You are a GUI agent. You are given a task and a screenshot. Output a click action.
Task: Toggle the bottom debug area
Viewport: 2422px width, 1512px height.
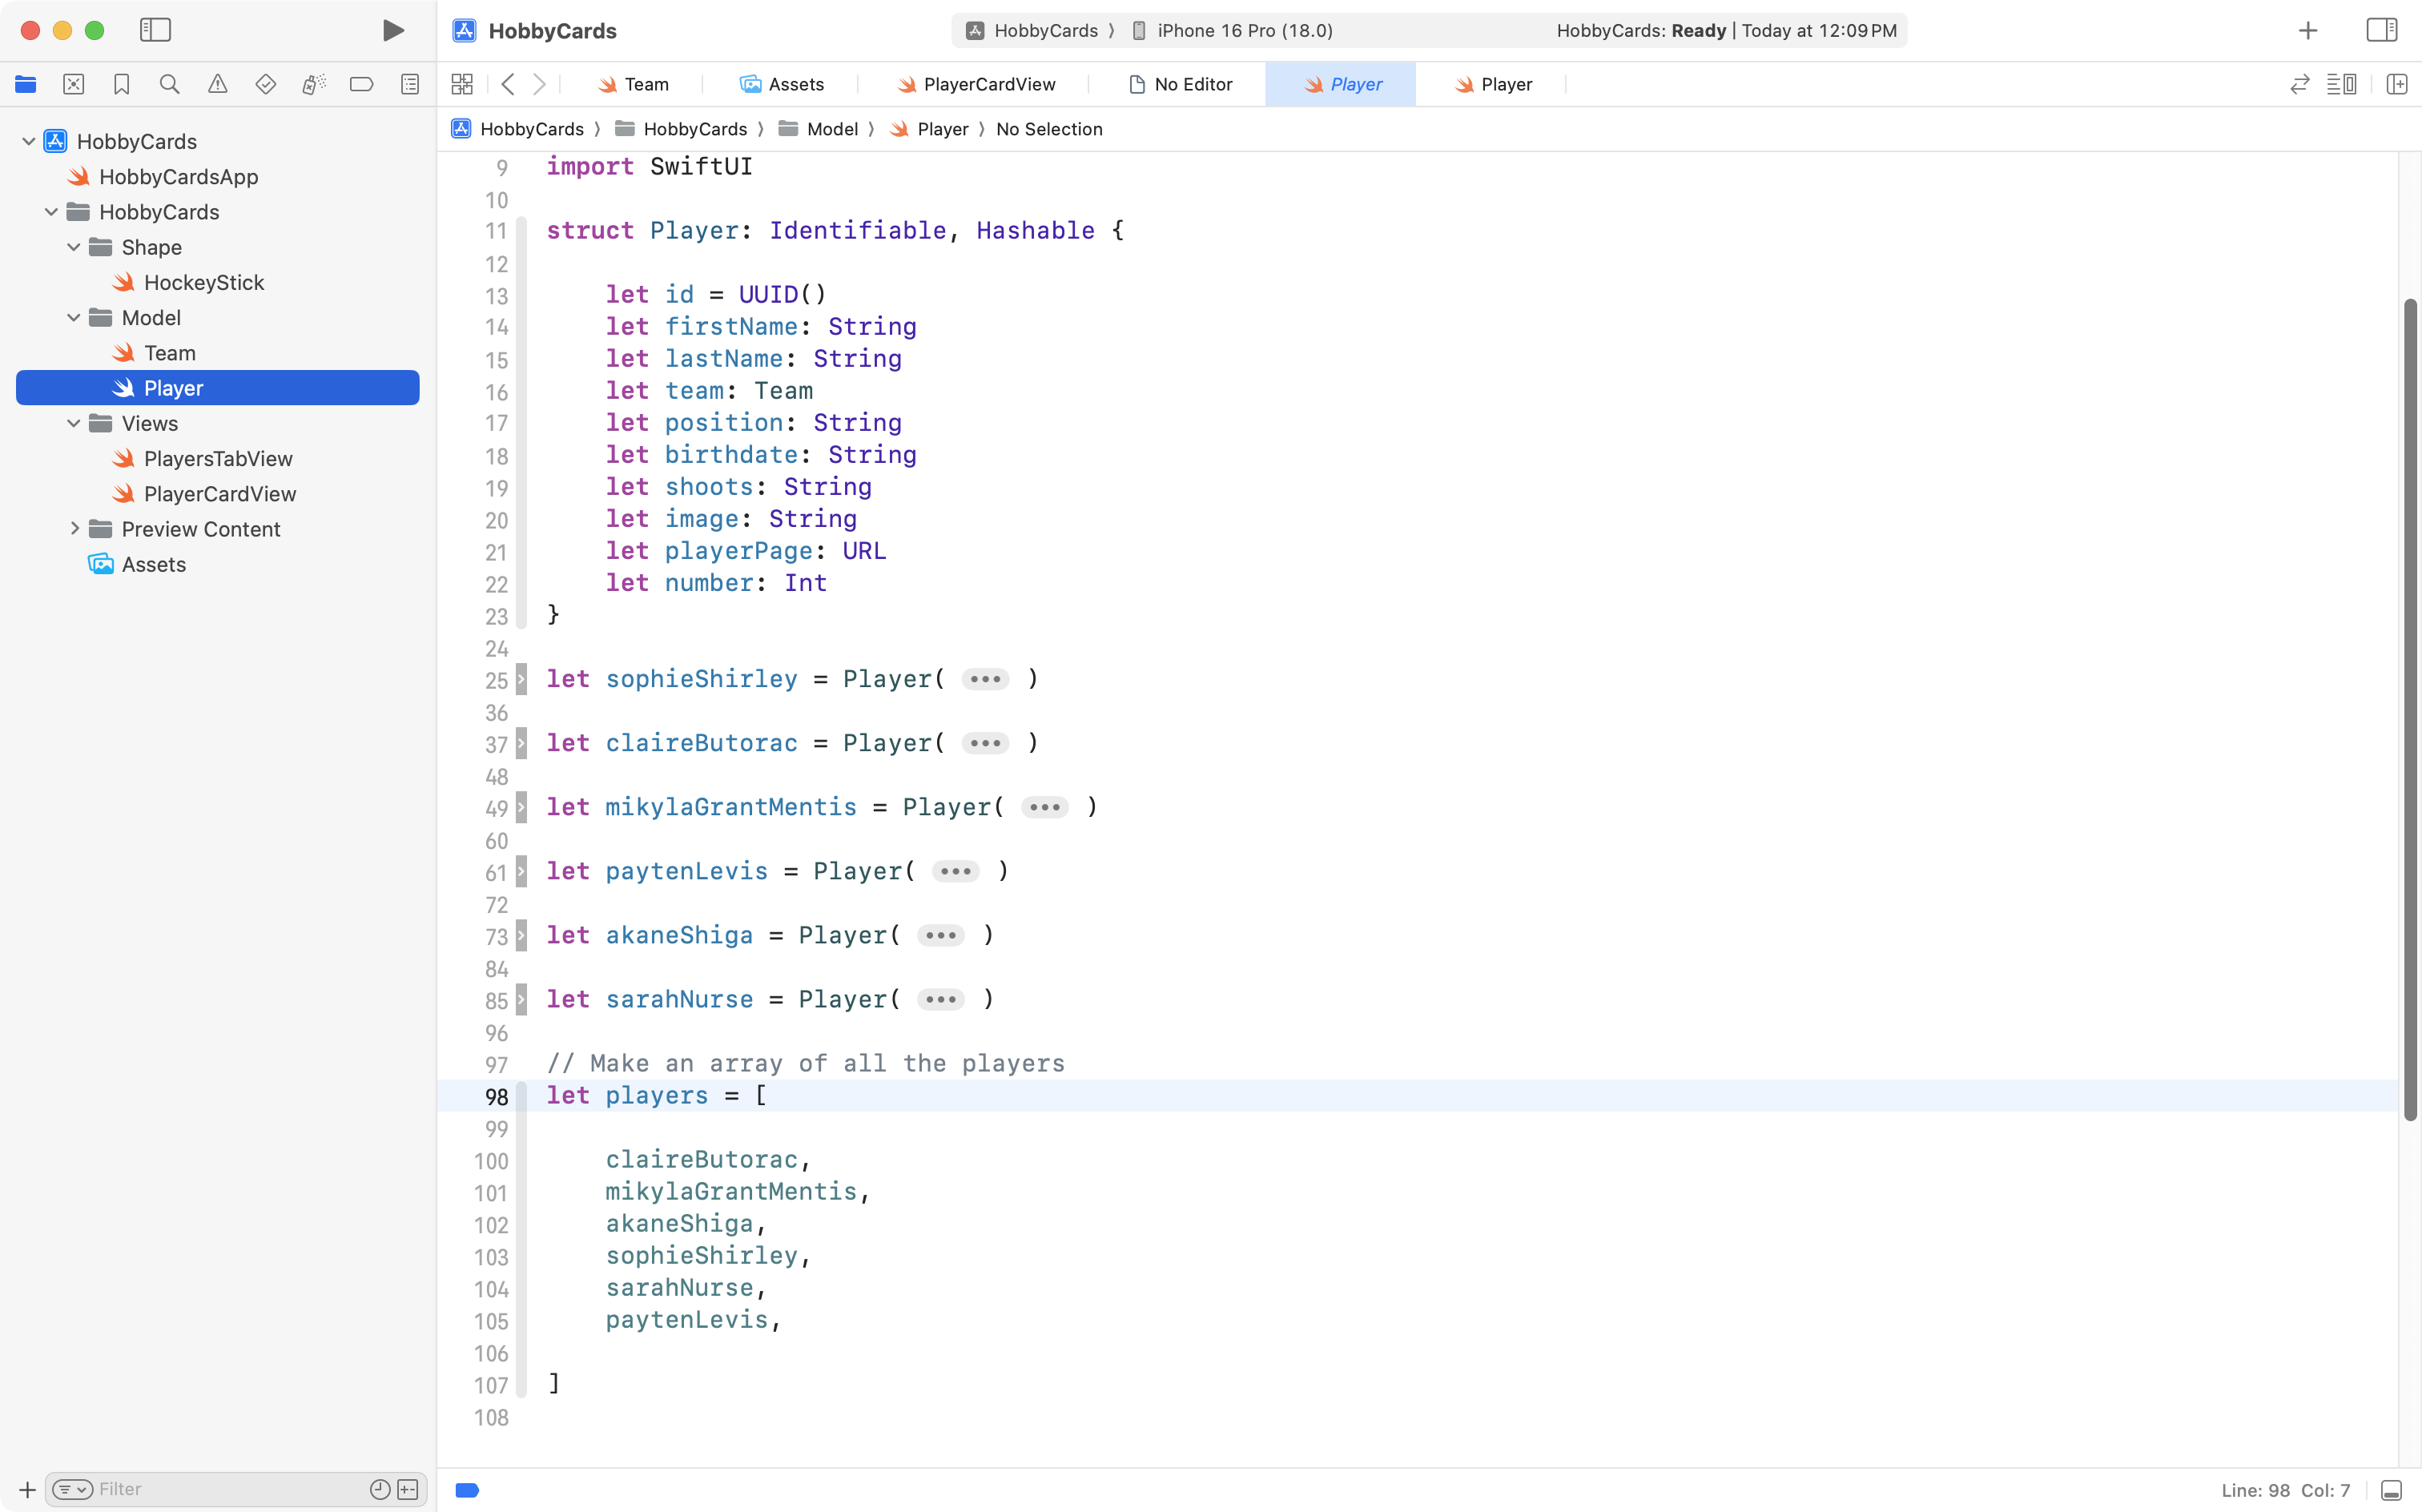pos(2391,1490)
